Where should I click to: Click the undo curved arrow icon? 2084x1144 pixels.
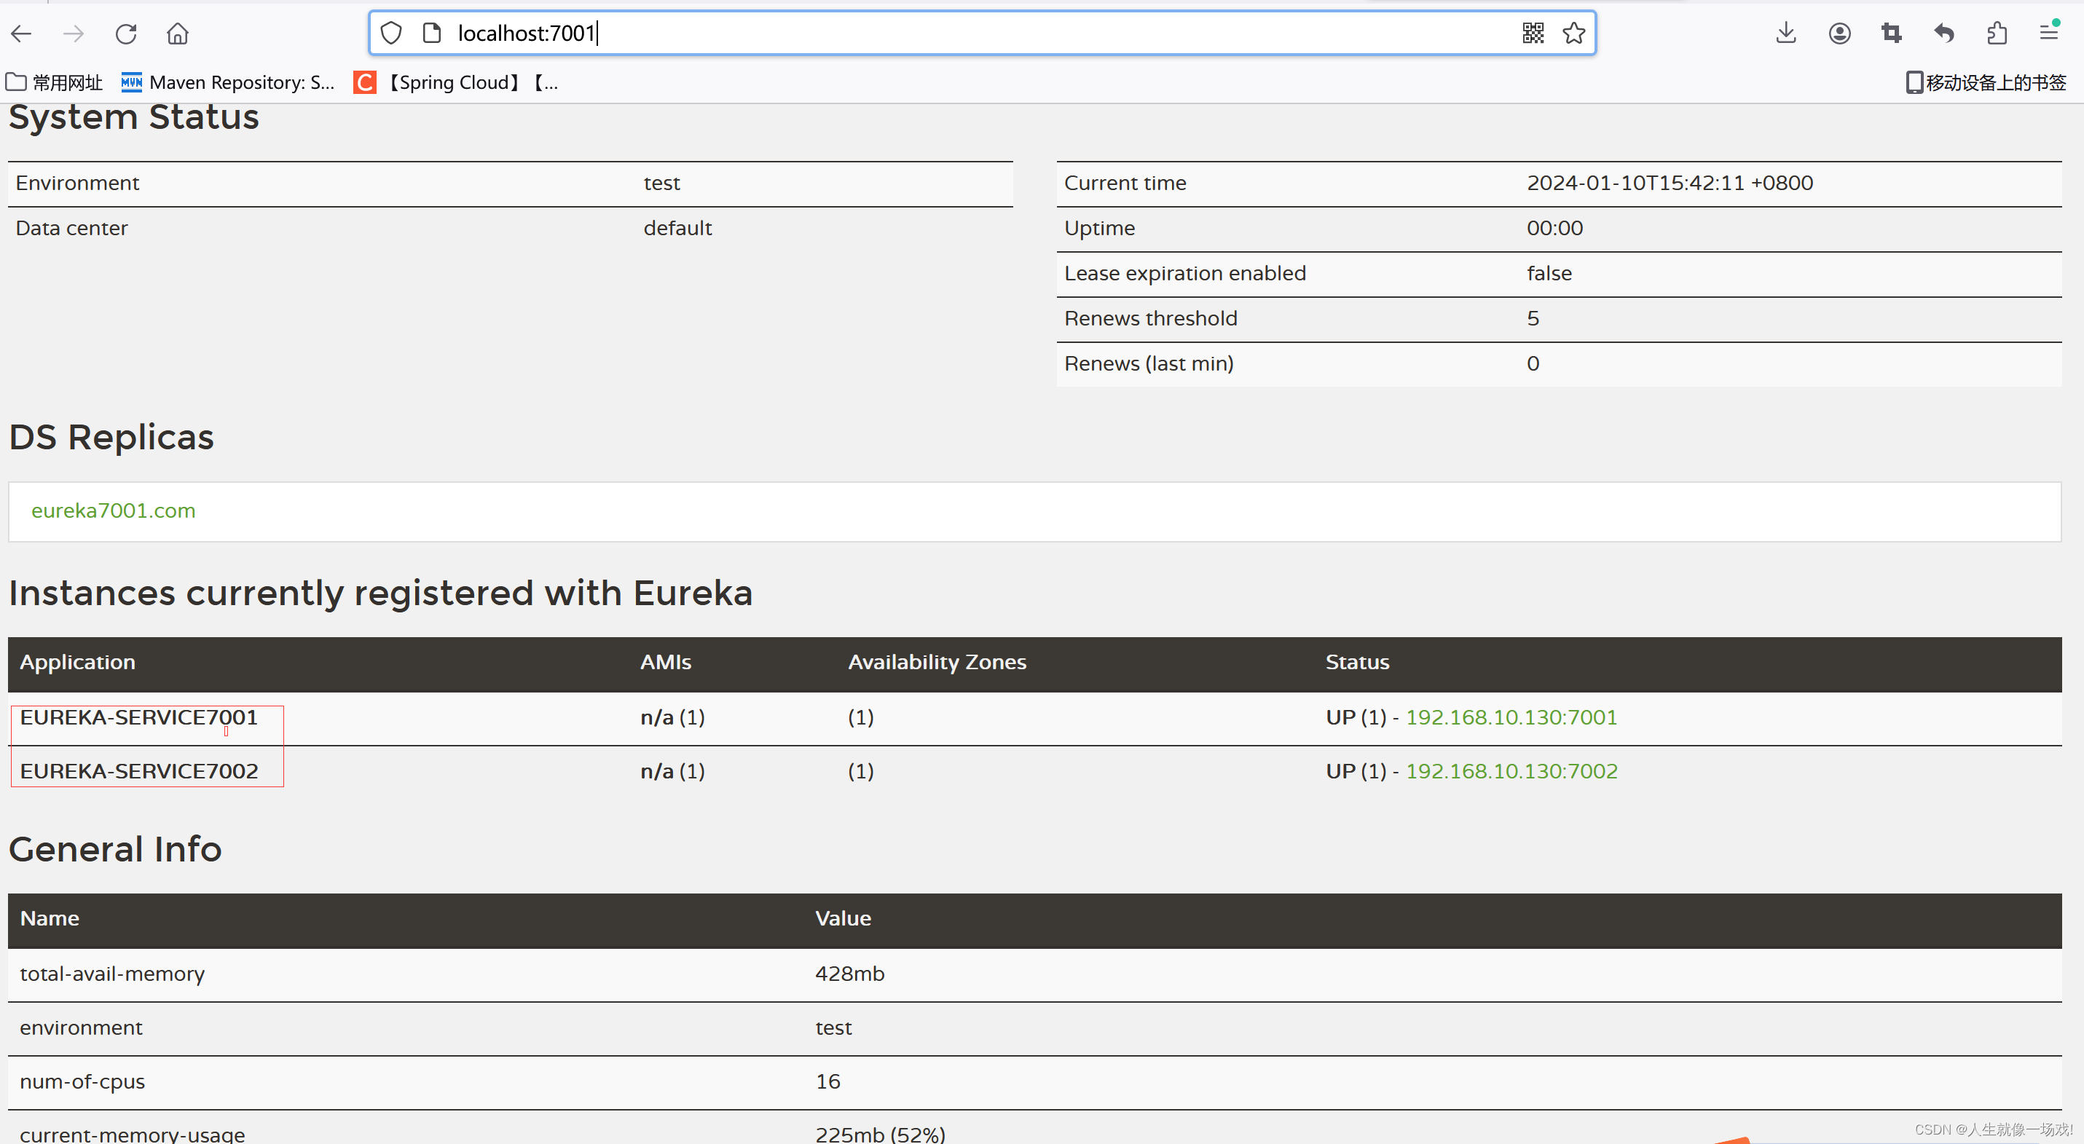coord(1944,33)
